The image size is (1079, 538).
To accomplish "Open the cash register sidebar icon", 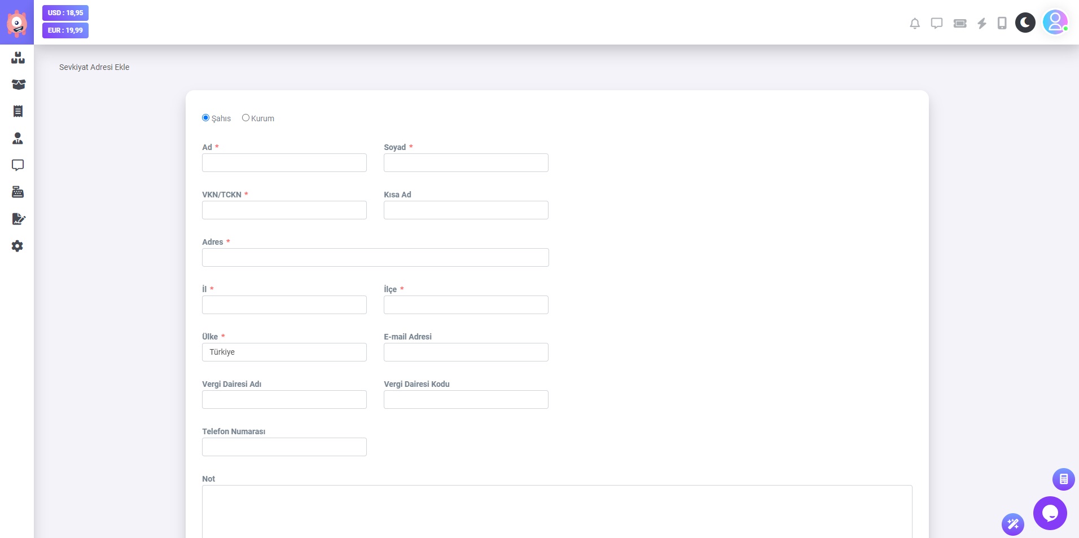I will 18,192.
